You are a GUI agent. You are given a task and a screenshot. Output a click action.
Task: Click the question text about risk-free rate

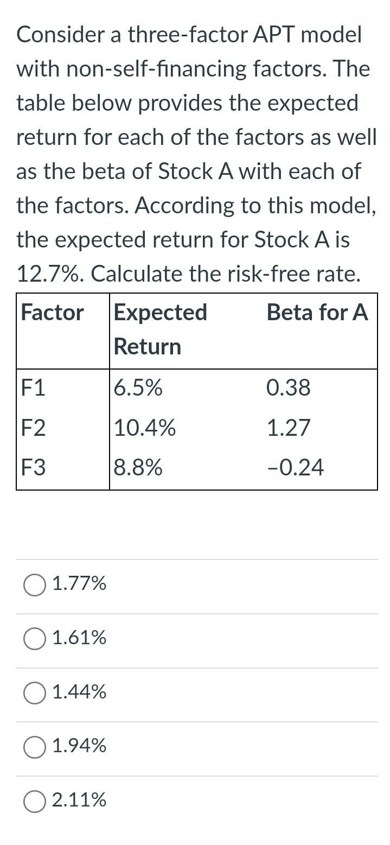[195, 153]
